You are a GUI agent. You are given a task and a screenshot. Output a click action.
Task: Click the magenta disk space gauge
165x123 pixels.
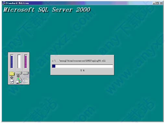click(x=26, y=61)
